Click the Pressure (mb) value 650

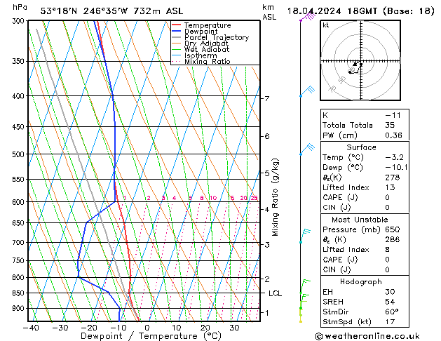point(393,229)
